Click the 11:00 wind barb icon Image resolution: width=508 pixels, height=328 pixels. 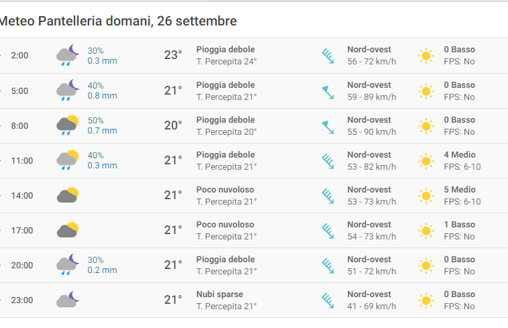coord(327,161)
